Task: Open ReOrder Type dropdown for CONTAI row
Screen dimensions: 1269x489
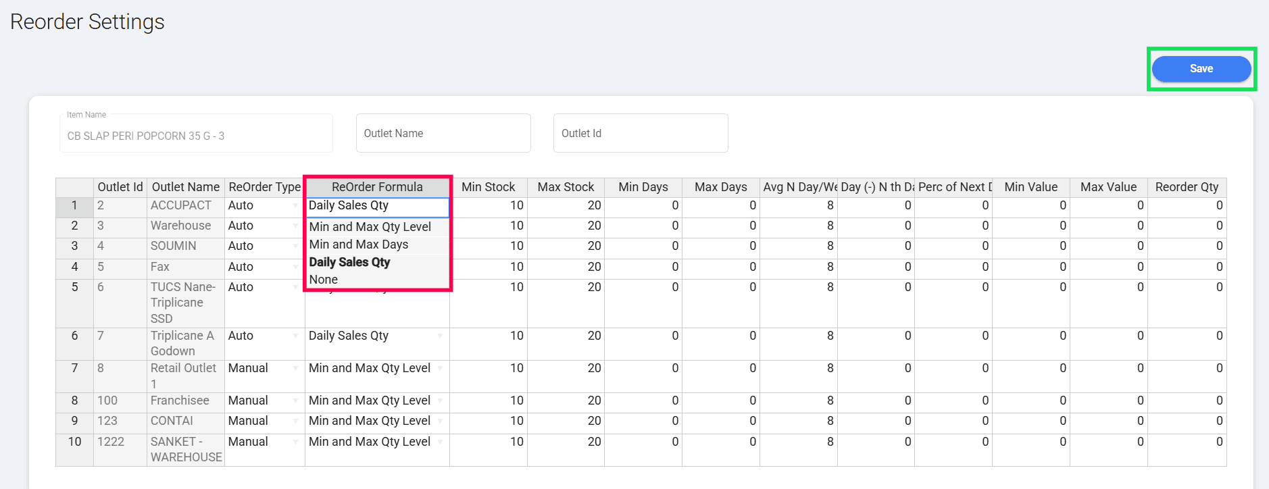Action: pyautogui.click(x=295, y=421)
